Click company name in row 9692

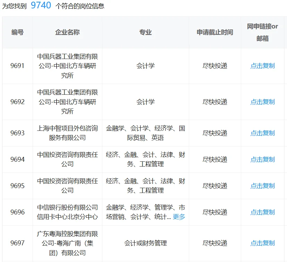(x=67, y=102)
